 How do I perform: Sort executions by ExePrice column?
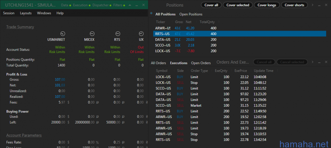point(241,71)
